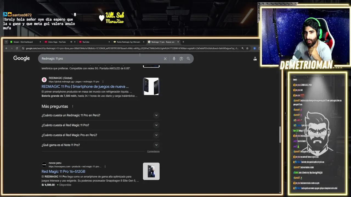The height and width of the screenshot is (197, 351).
Task: Click the Comentarios feedback link
Action: point(153,151)
